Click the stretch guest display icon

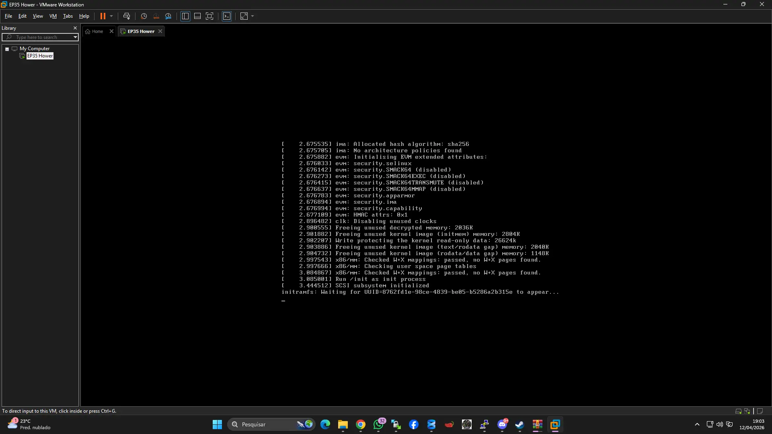[244, 16]
